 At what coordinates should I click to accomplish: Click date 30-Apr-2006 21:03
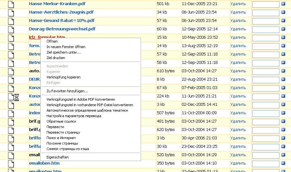pos(199,138)
